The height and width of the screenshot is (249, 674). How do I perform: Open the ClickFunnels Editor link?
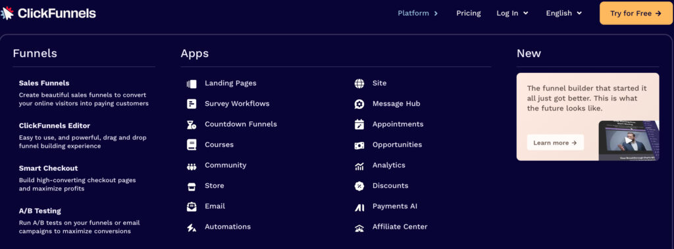click(55, 125)
